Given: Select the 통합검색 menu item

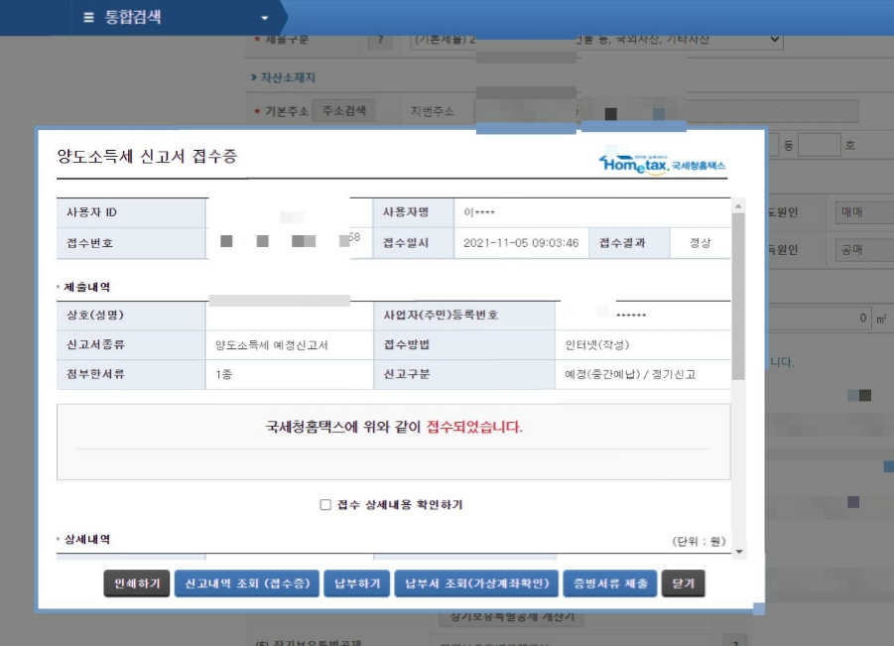Looking at the screenshot, I should [132, 16].
